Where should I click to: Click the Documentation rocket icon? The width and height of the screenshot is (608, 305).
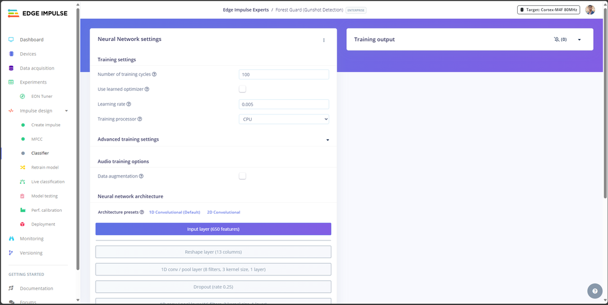point(11,288)
